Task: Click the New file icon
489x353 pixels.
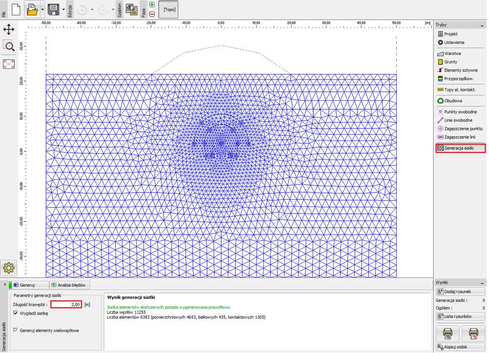Action: pyautogui.click(x=16, y=10)
